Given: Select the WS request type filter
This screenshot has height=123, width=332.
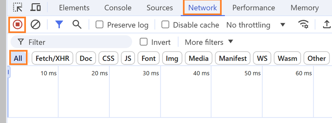Looking at the screenshot, I should 262,58.
